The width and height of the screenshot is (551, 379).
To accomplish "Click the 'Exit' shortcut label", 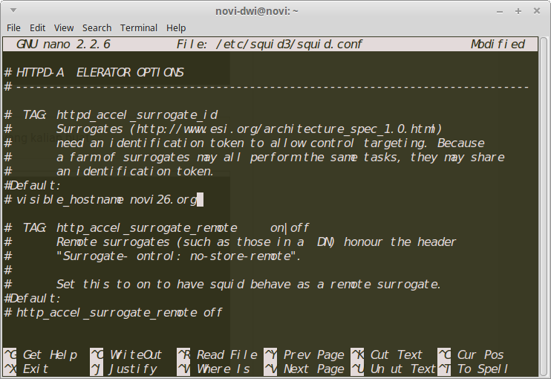I will pos(36,369).
